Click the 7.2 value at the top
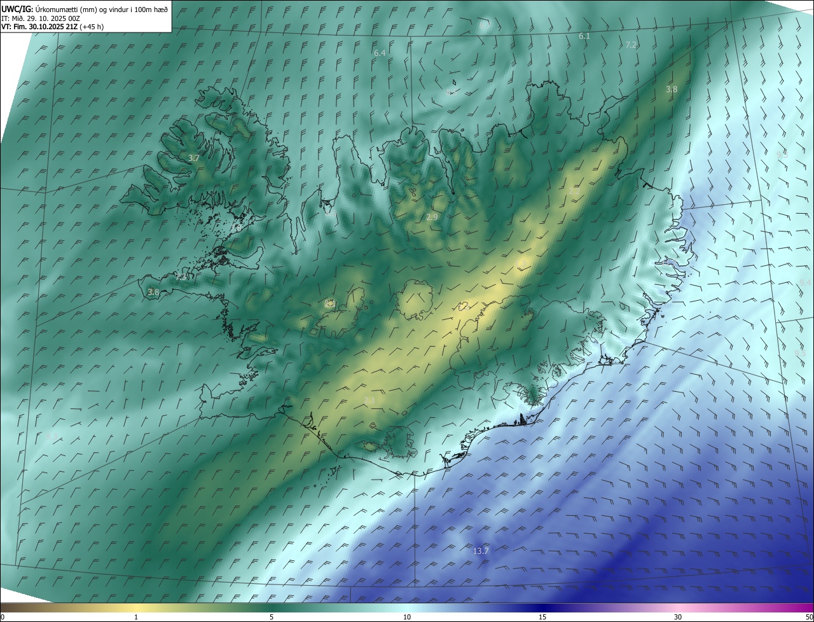Image resolution: width=814 pixels, height=622 pixels. [631, 45]
